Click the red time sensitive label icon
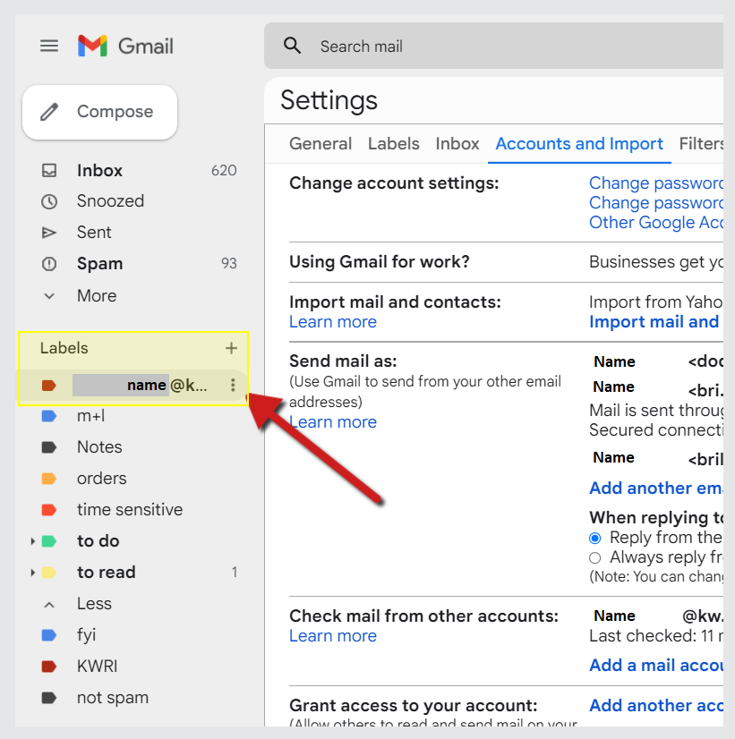Screen dimensions: 735x739 click(x=49, y=509)
